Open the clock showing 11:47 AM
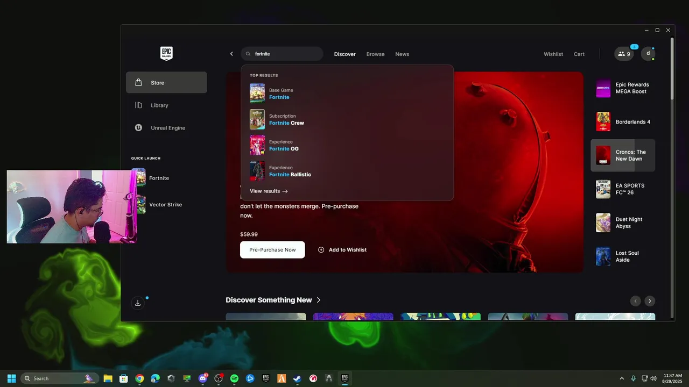 (x=673, y=378)
